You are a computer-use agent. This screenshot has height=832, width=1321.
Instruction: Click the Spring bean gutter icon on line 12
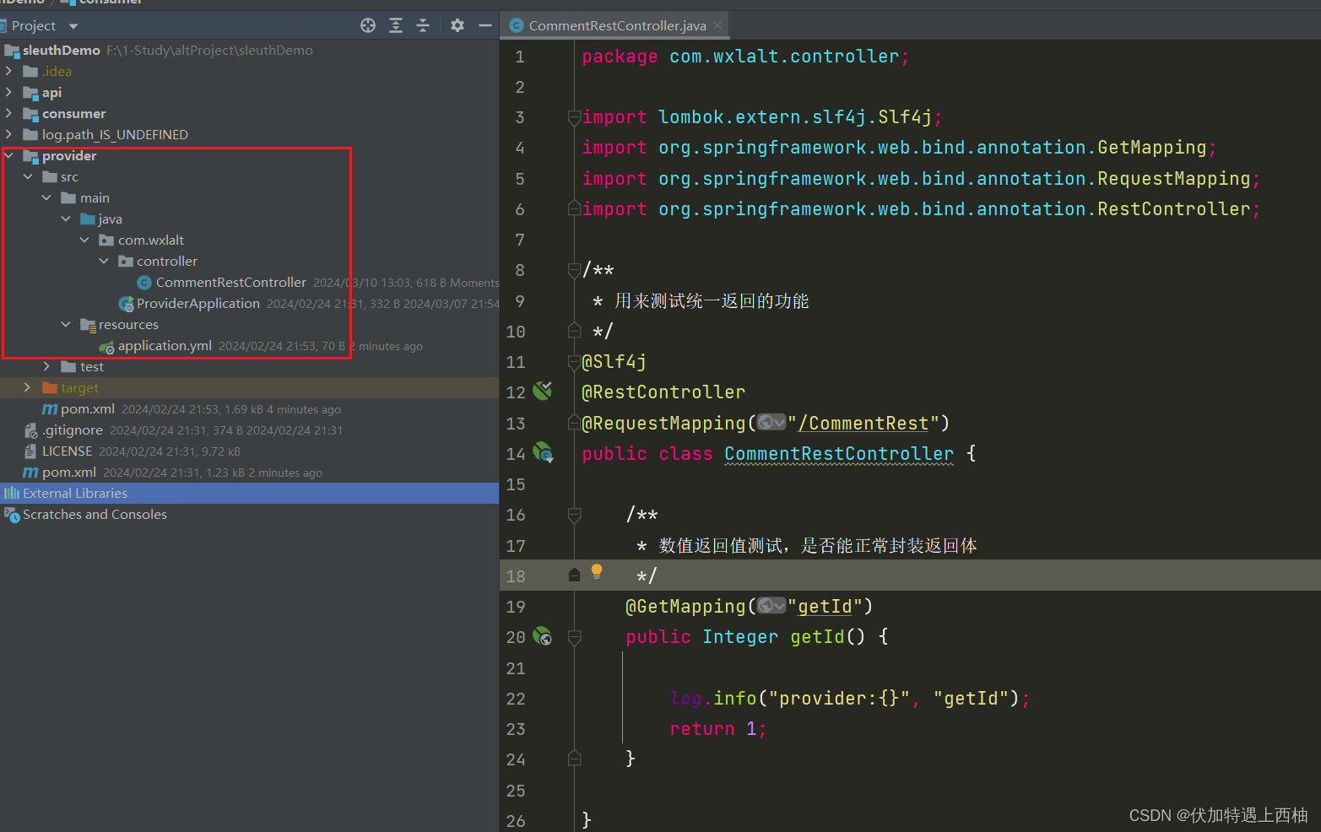click(x=543, y=391)
